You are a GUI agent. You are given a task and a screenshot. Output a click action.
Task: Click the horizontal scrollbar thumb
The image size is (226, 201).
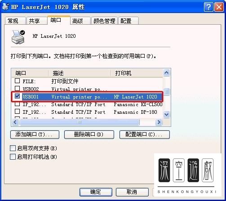point(80,122)
